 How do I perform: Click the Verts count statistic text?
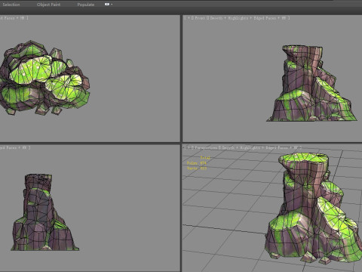[x=197, y=168]
